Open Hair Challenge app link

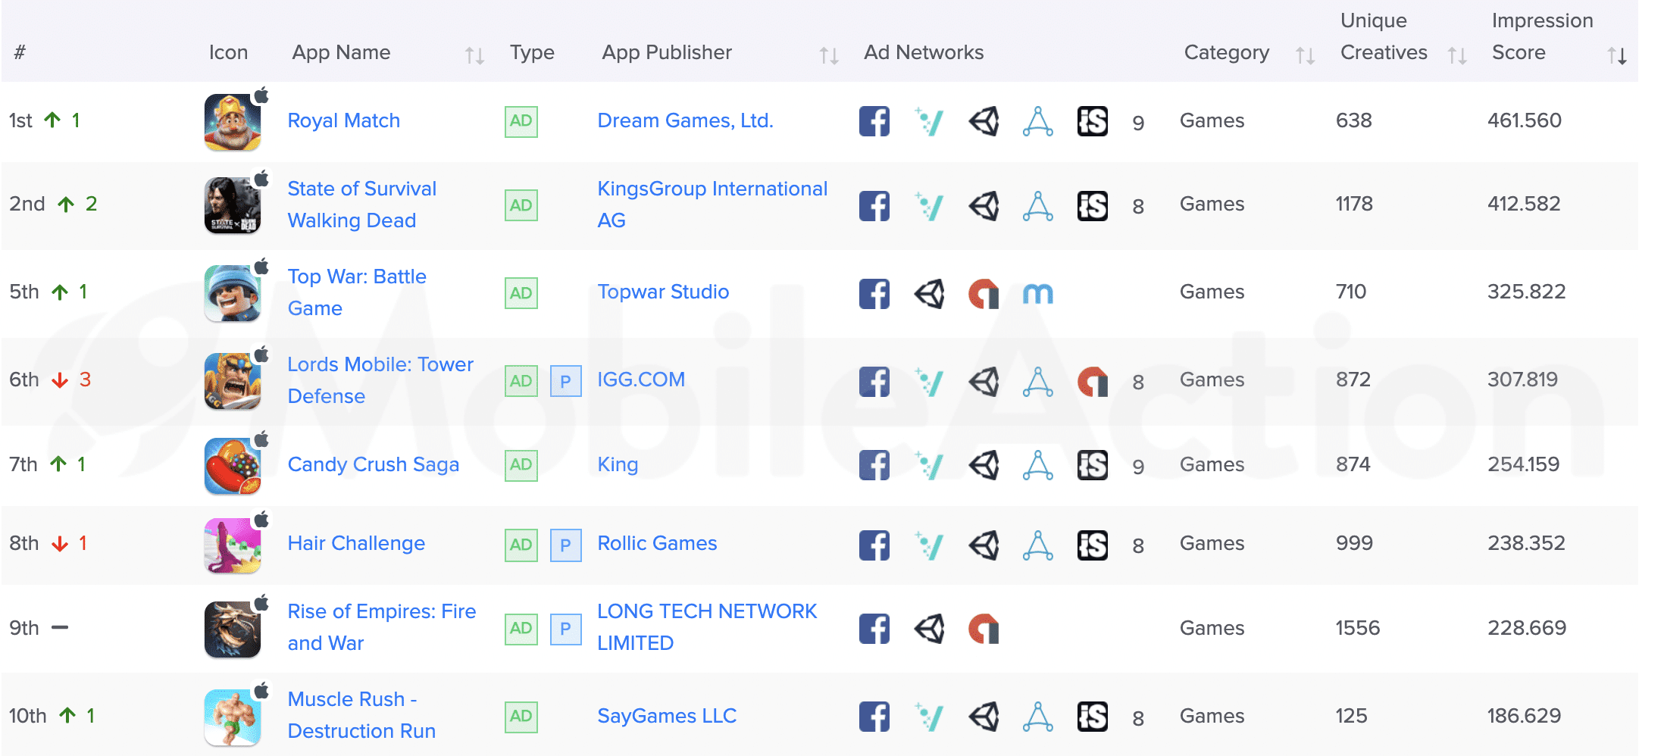[x=356, y=543]
